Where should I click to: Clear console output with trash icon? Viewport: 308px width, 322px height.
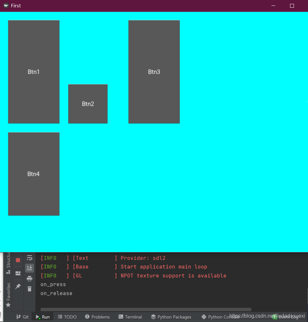pyautogui.click(x=30, y=289)
